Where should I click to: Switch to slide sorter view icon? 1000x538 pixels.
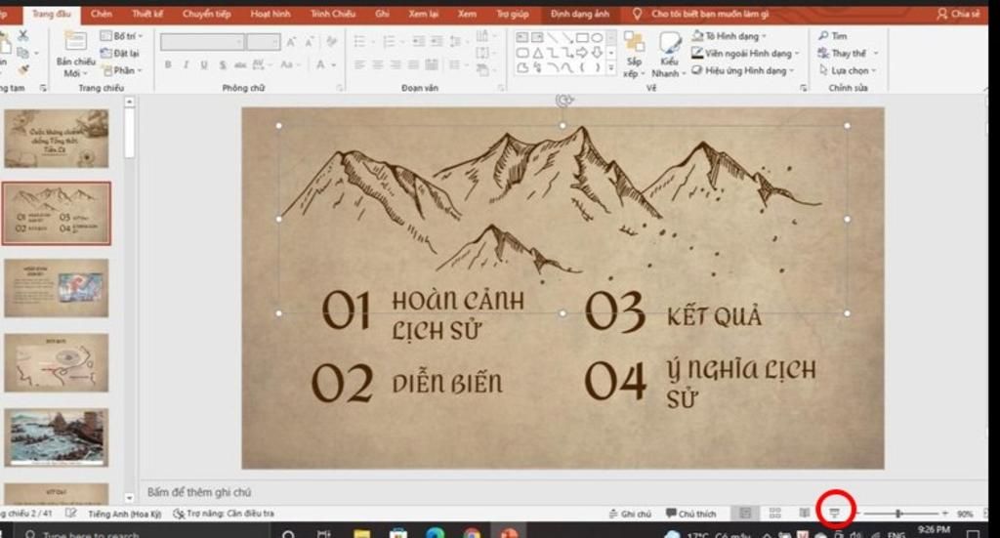(774, 514)
